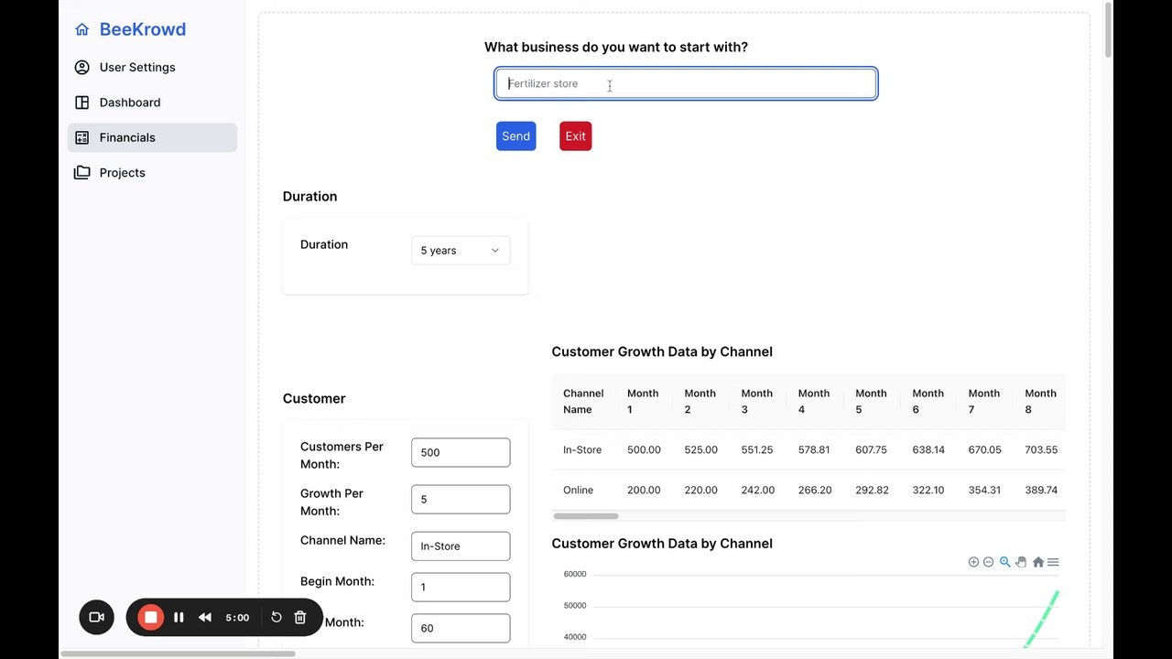Pause the recording
The width and height of the screenshot is (1172, 659).
[x=179, y=617]
